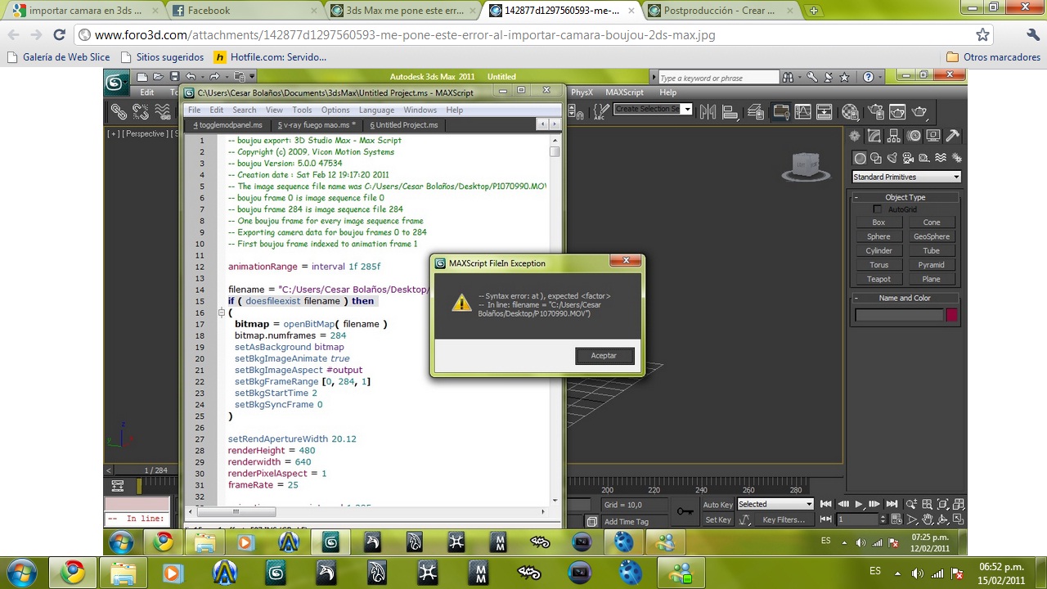Toggle the Set Key animation mode
The width and height of the screenshot is (1047, 589).
pyautogui.click(x=717, y=519)
